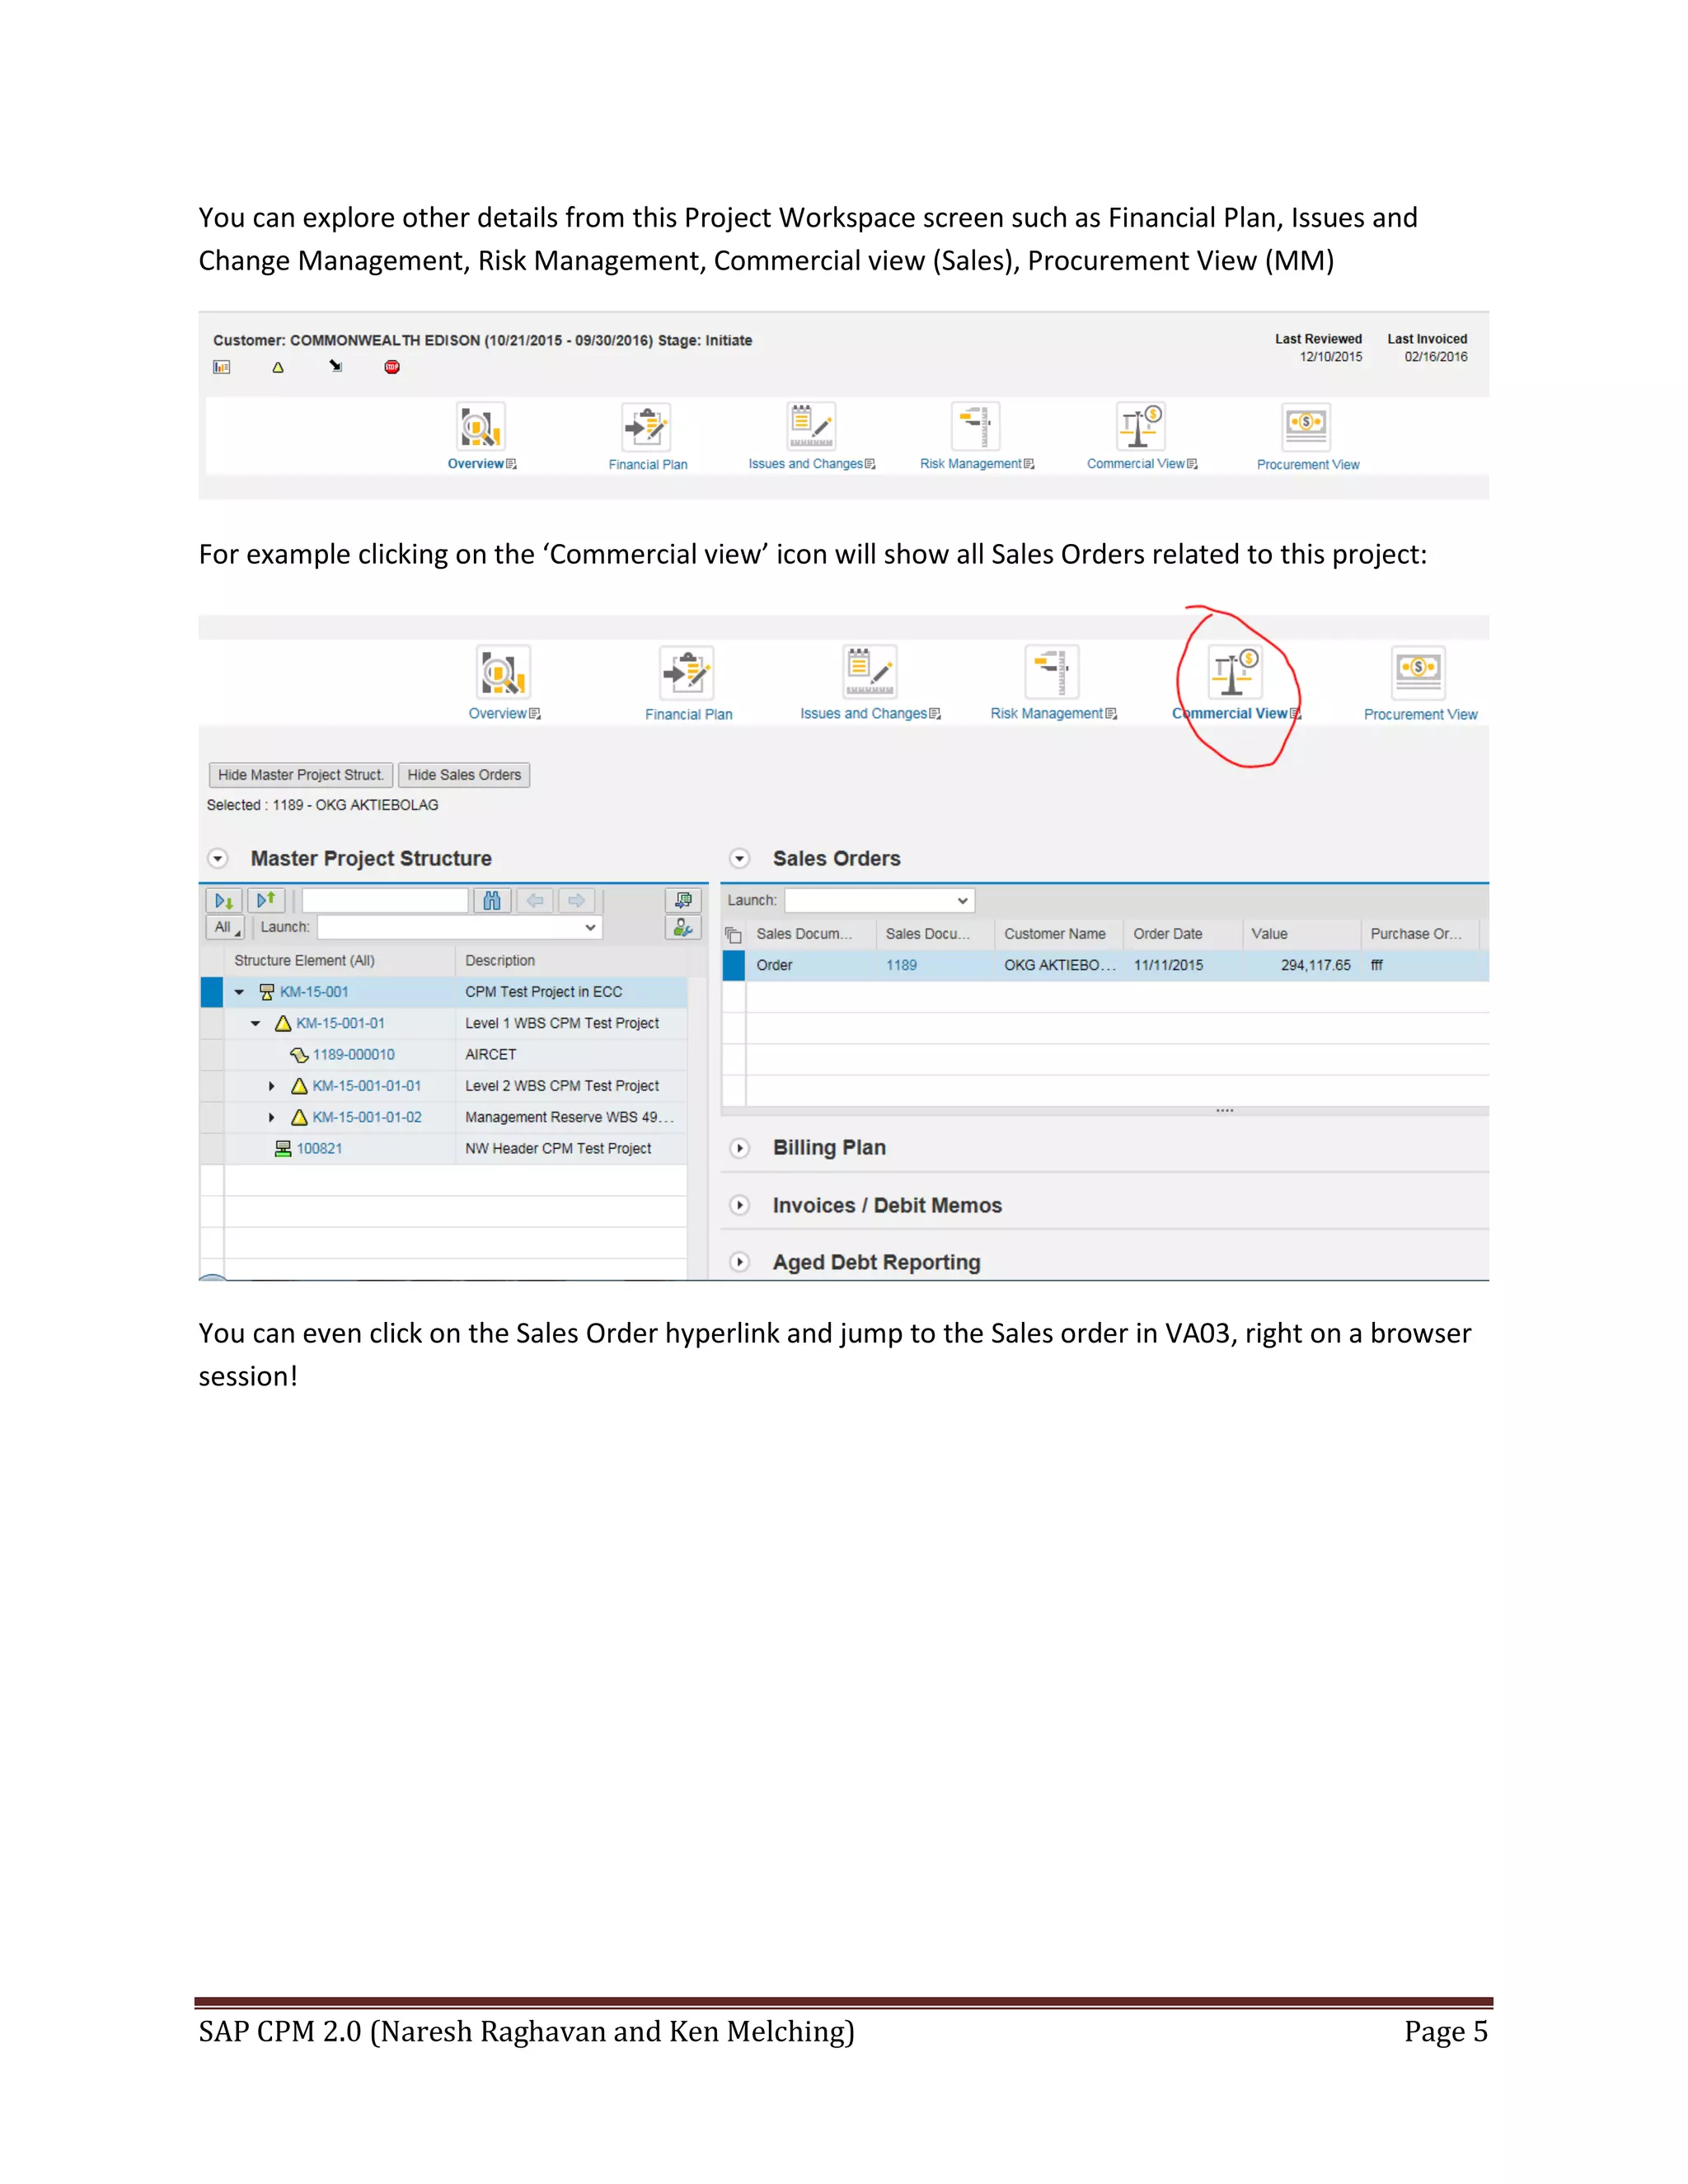Click sales order item icon beside 1189-000010
Screen dimensions: 1688x2184
[299, 1055]
